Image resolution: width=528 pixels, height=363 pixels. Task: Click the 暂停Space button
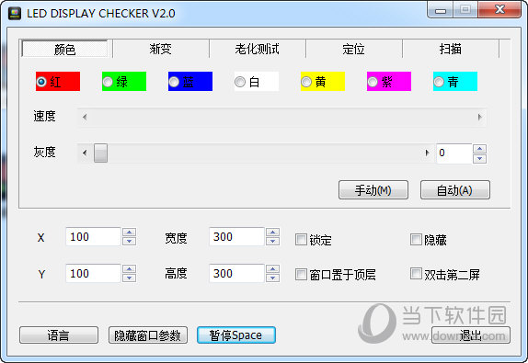[236, 335]
